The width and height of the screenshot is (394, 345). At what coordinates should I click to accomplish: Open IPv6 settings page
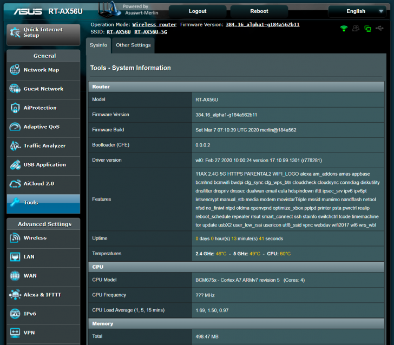43,315
